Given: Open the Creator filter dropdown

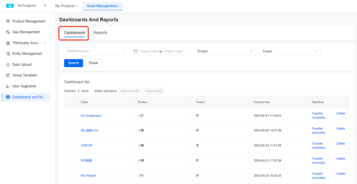Looking at the screenshot, I should click(x=290, y=51).
